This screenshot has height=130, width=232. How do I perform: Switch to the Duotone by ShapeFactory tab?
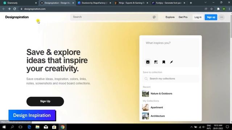(x=94, y=3)
